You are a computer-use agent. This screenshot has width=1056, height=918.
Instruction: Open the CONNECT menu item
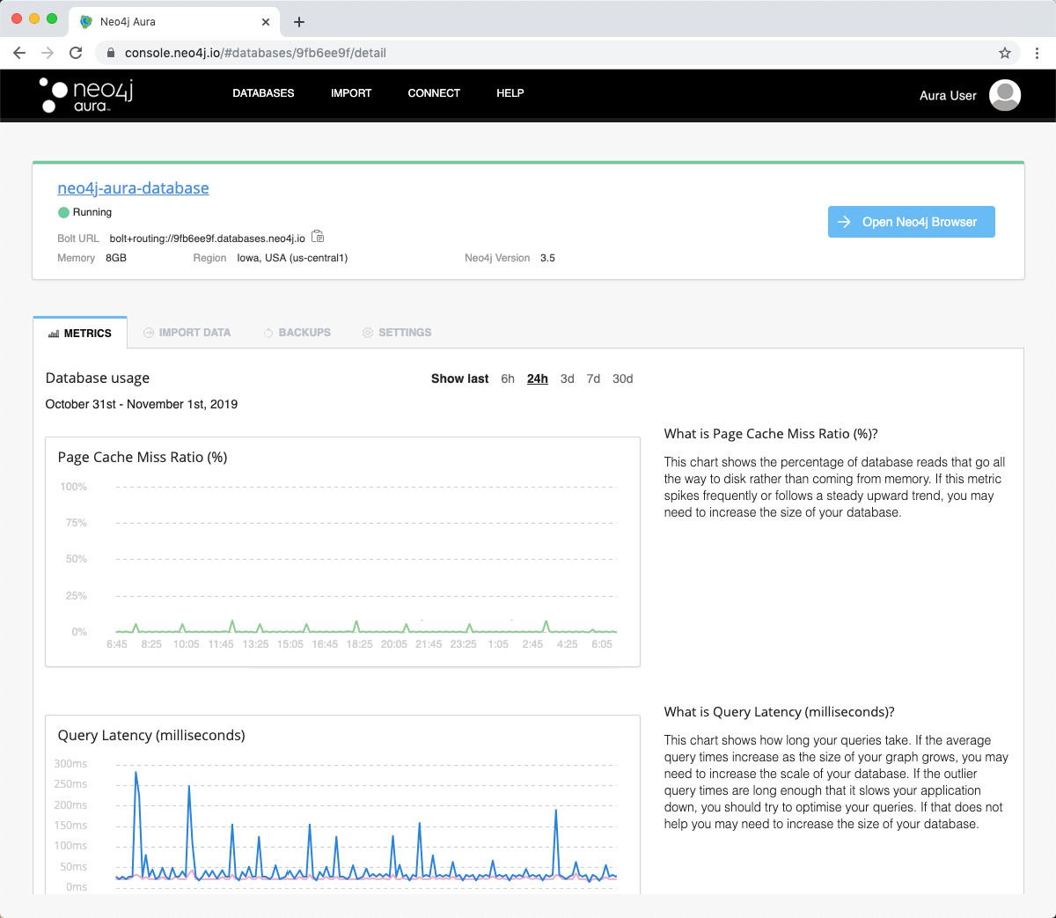(434, 93)
